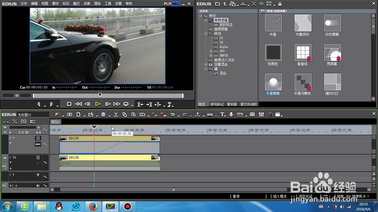Click the scissors cut icon in timeline toolbar
The height and width of the screenshot is (212, 378).
pyautogui.click(x=116, y=115)
